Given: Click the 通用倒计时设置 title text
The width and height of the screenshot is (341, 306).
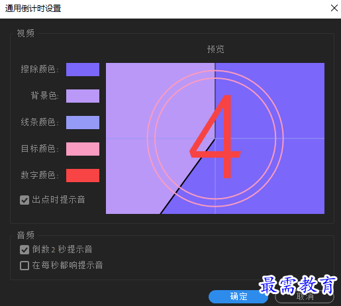Looking at the screenshot, I should 33,9.
